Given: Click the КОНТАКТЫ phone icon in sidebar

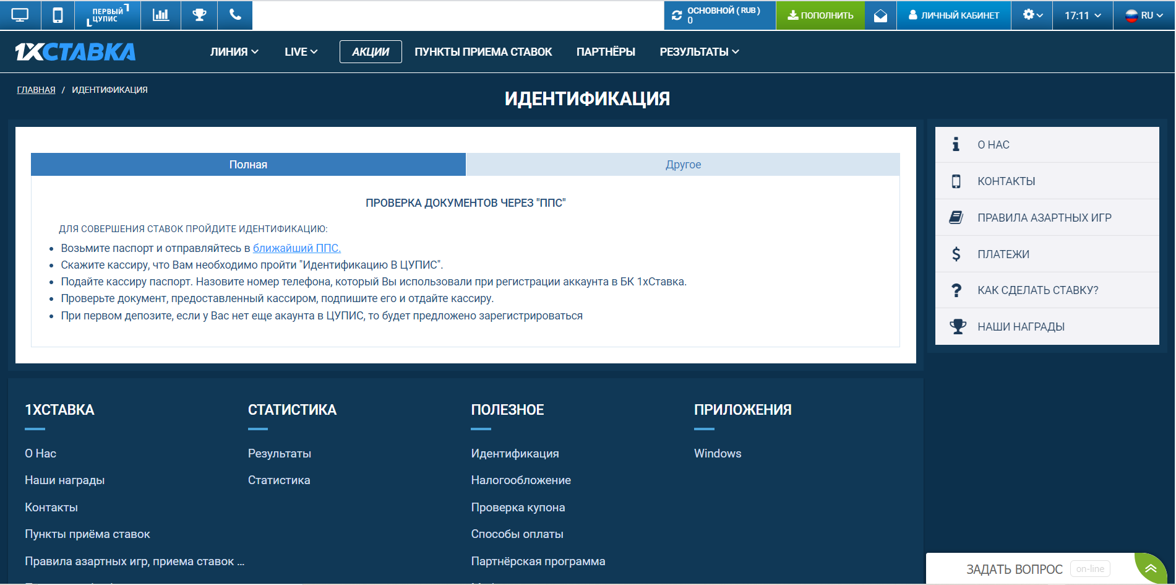Looking at the screenshot, I should click(x=956, y=181).
